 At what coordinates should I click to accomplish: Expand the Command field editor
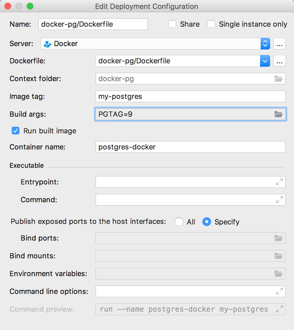(x=280, y=199)
